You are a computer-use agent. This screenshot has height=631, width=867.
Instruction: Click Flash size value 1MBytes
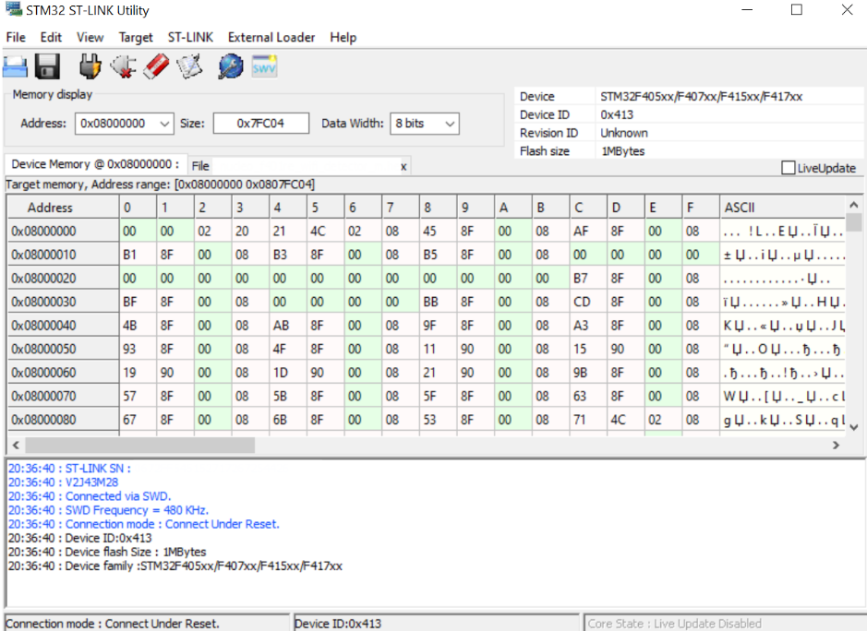click(x=622, y=151)
